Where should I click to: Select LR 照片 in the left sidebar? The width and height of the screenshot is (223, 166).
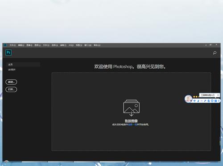pyautogui.click(x=12, y=69)
